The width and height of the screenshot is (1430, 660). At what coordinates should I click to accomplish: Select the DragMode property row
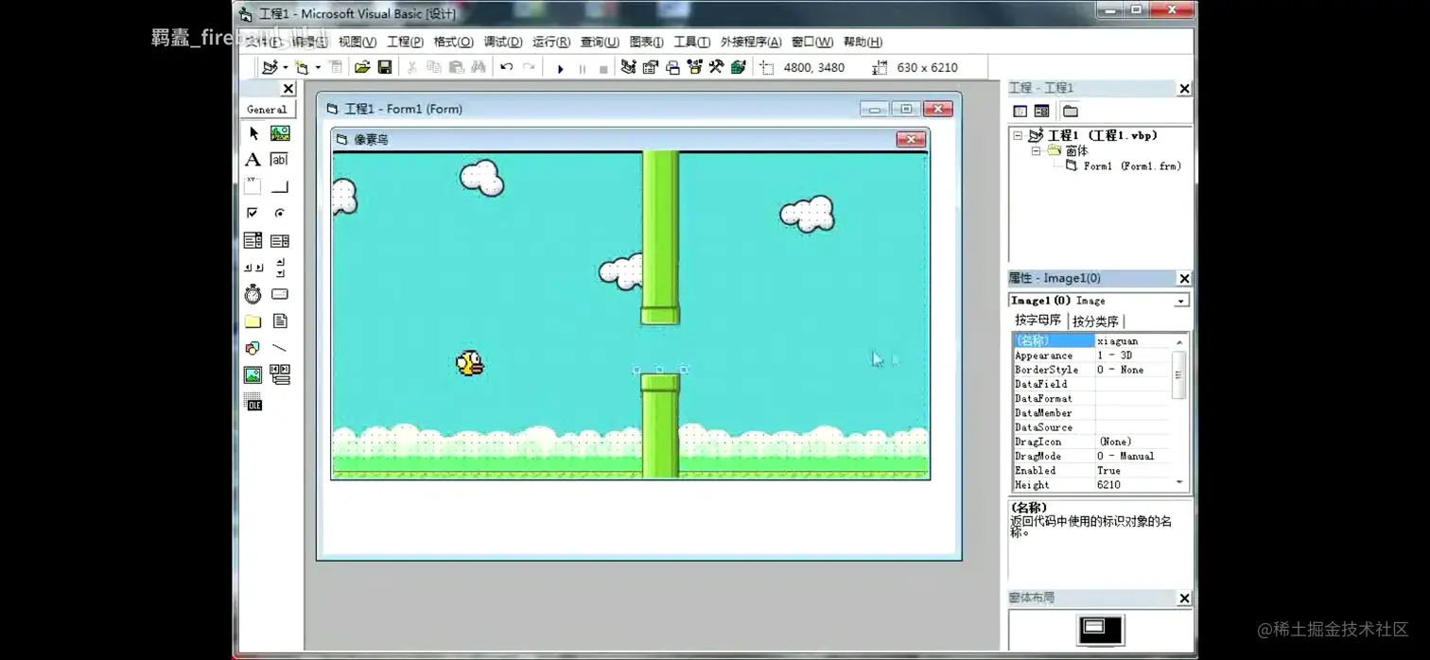pyautogui.click(x=1092, y=456)
